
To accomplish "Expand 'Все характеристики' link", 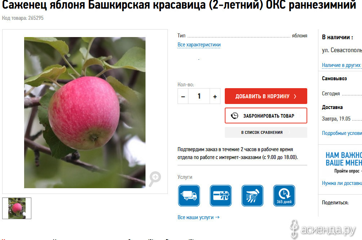I will (x=199, y=45).
